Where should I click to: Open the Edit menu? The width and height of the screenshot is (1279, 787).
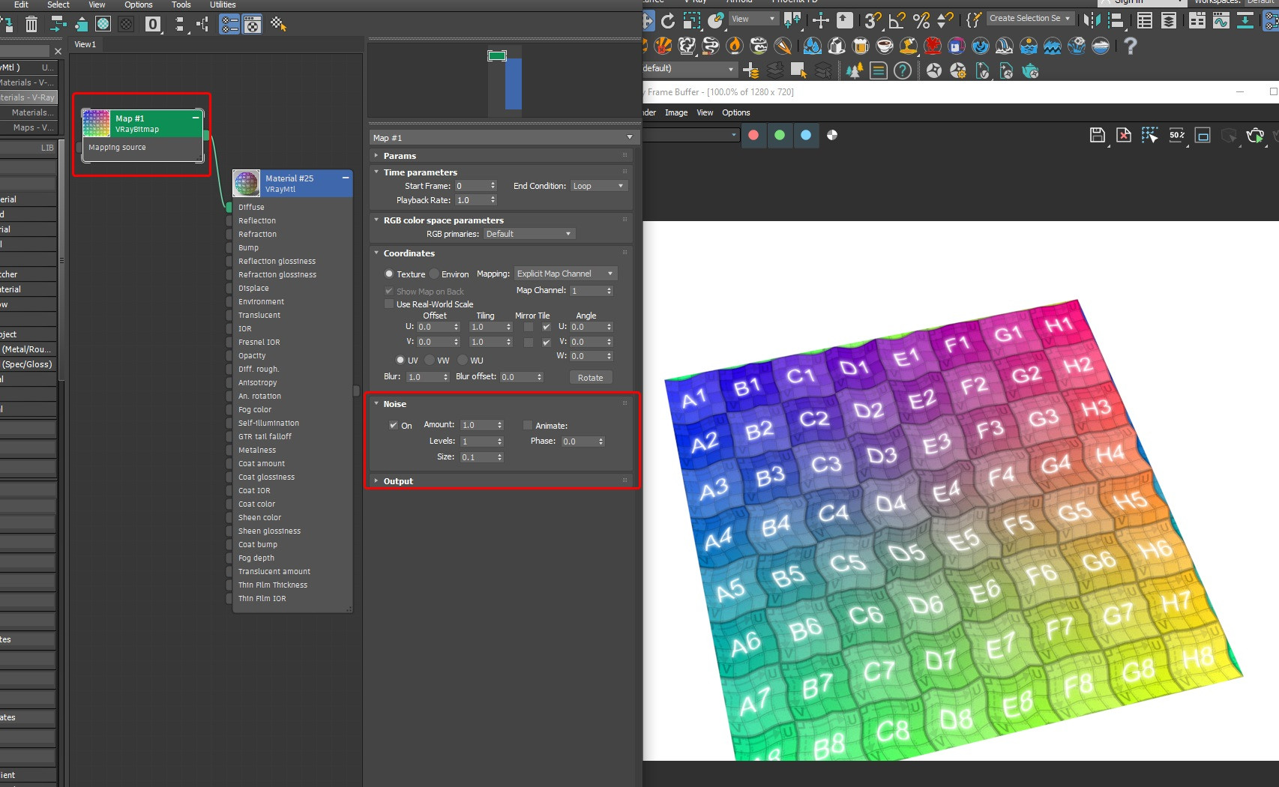coord(21,4)
